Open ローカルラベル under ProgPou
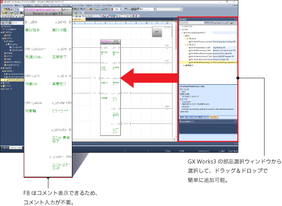This screenshot has width=282, height=206. [x=16, y=47]
